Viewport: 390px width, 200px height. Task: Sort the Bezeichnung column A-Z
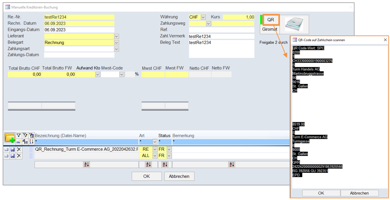(x=86, y=164)
